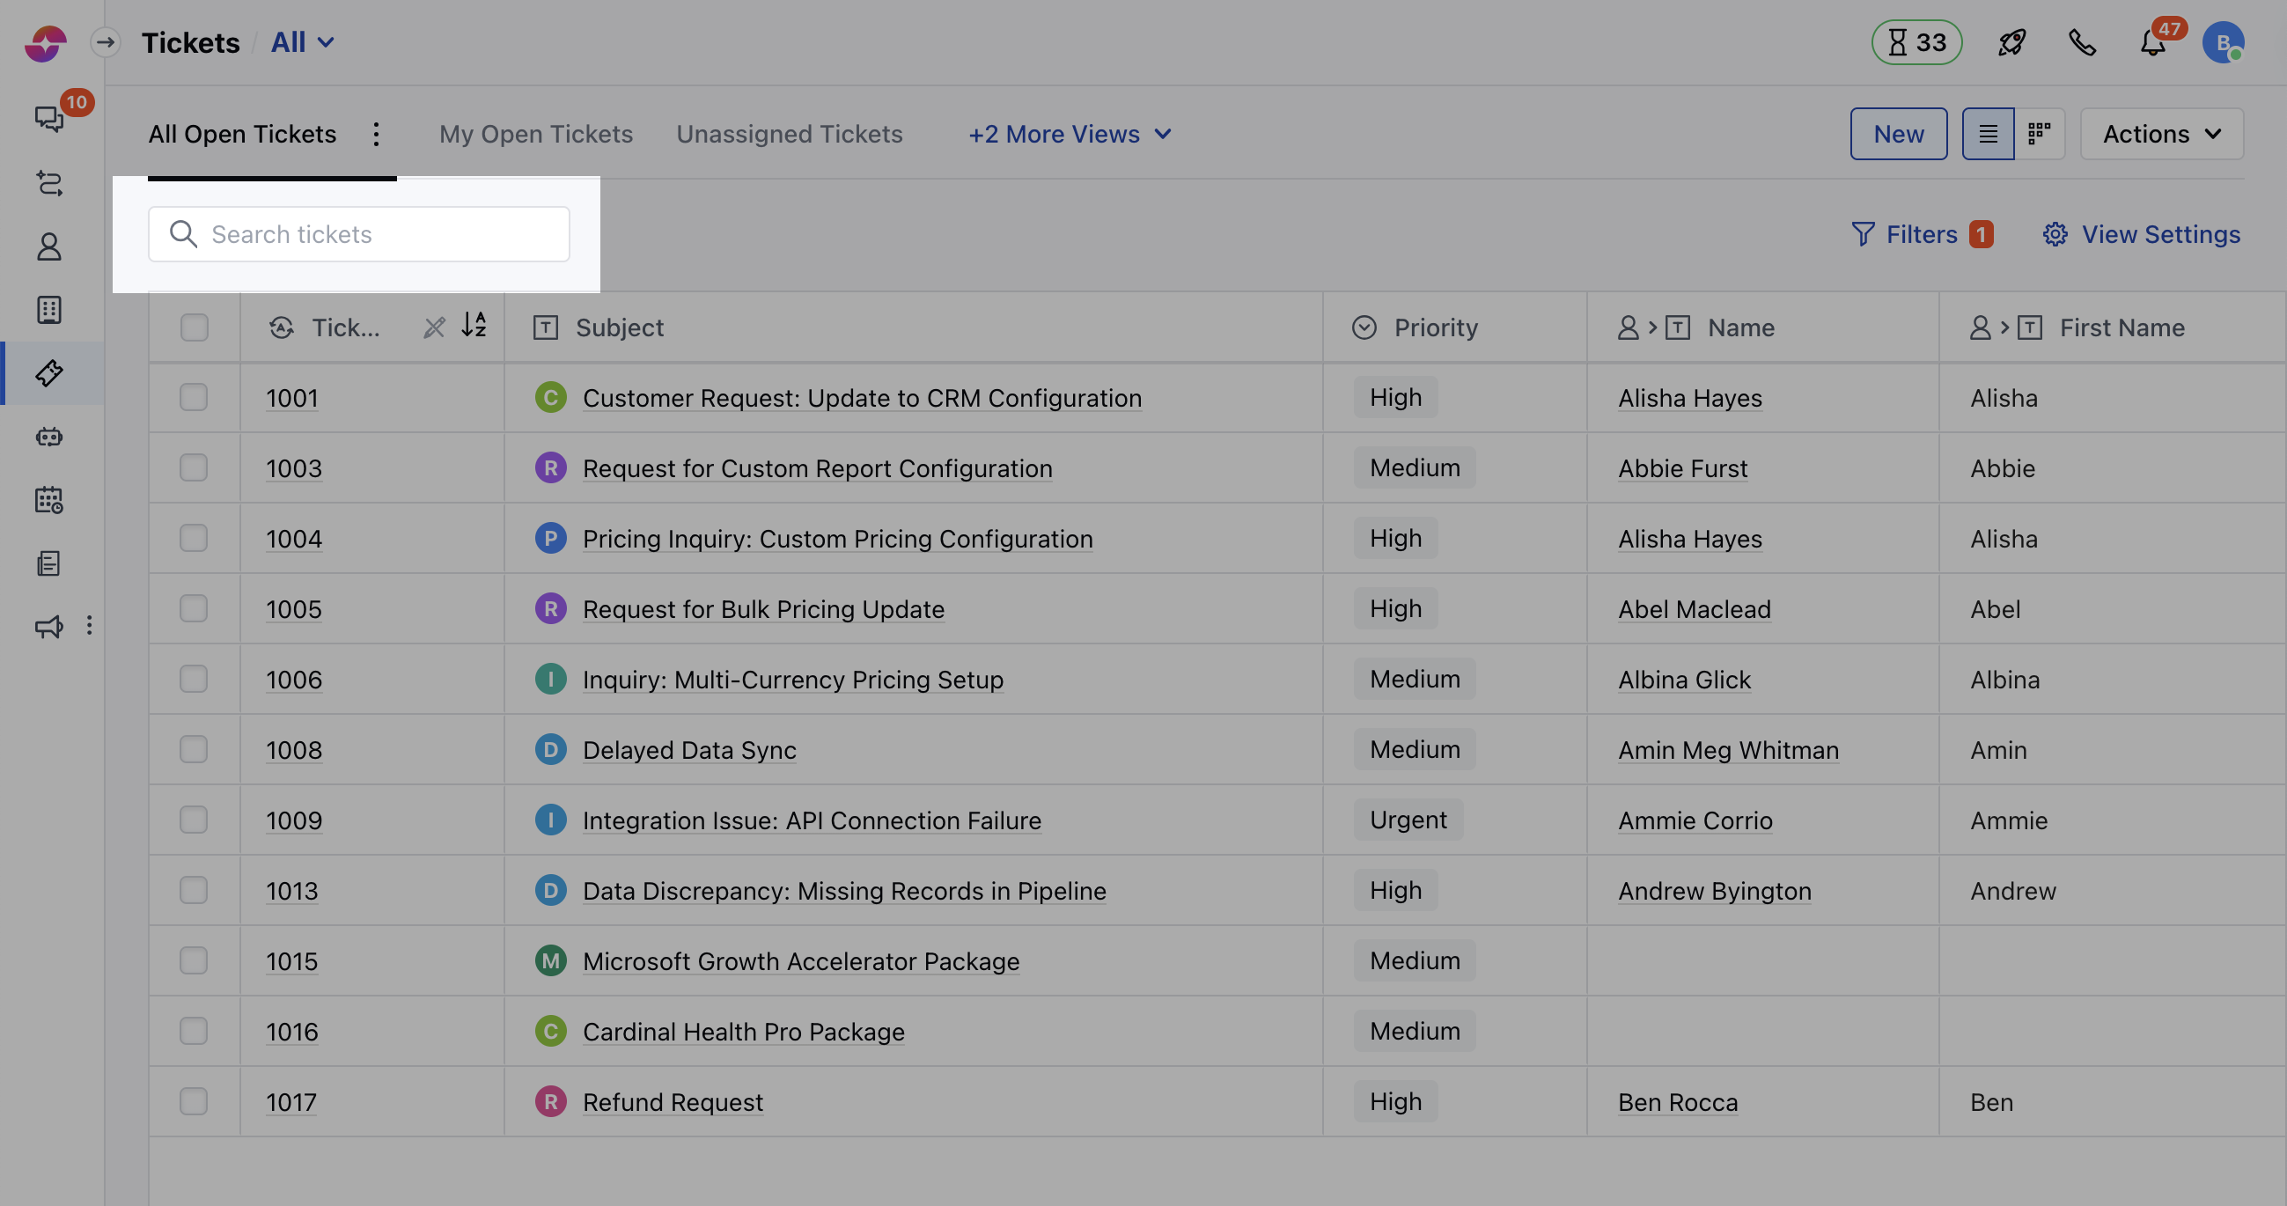Select the checkbox for ticket 1001
Image resolution: width=2287 pixels, height=1206 pixels.
point(194,397)
